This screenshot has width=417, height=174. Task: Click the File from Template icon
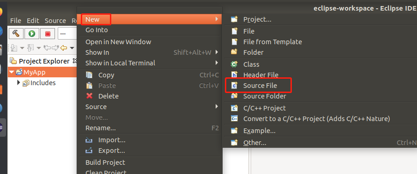click(x=234, y=41)
